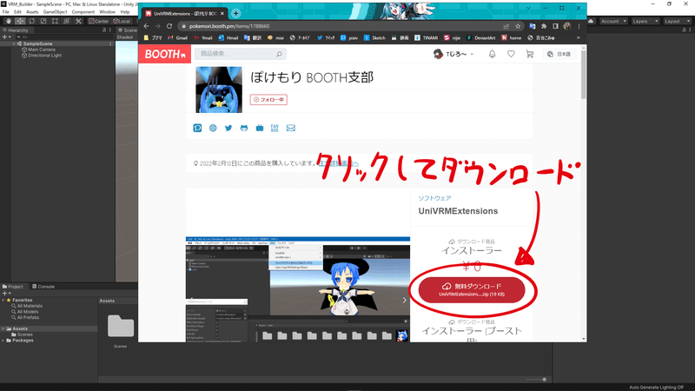The width and height of the screenshot is (695, 391).
Task: Open the shop's Twitter icon
Action: 228,128
